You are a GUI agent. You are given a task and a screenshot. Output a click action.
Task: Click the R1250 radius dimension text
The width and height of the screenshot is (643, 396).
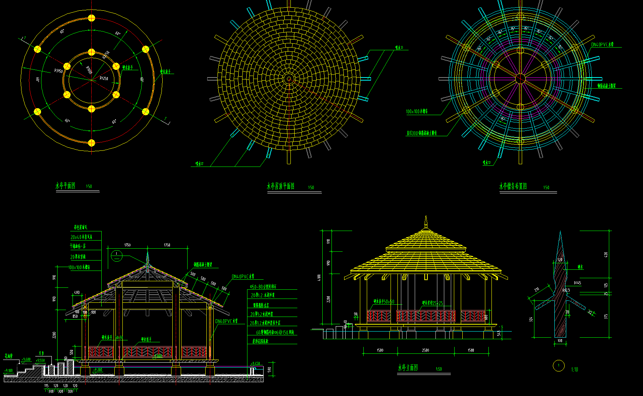point(104,78)
